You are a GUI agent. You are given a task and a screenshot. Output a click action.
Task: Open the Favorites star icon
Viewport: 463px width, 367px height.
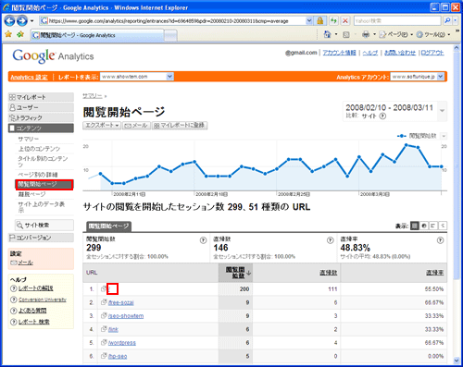(8, 34)
